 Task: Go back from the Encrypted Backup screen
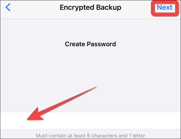(x=8, y=8)
